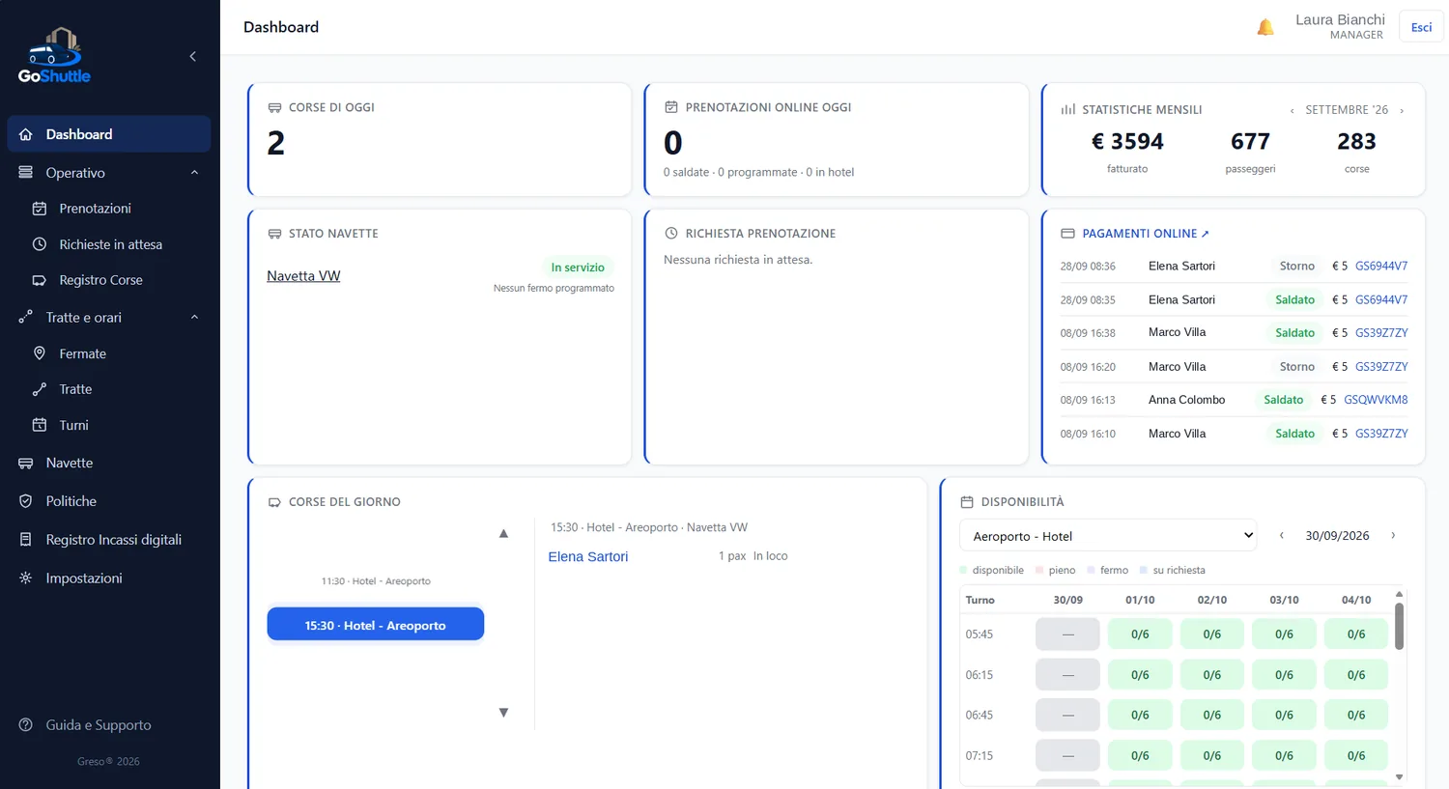Click the Dashboard home icon

pos(26,134)
